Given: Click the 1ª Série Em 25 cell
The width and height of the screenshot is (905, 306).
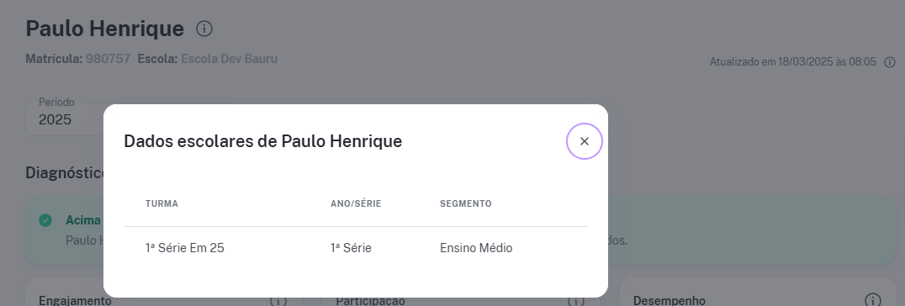Looking at the screenshot, I should (185, 248).
